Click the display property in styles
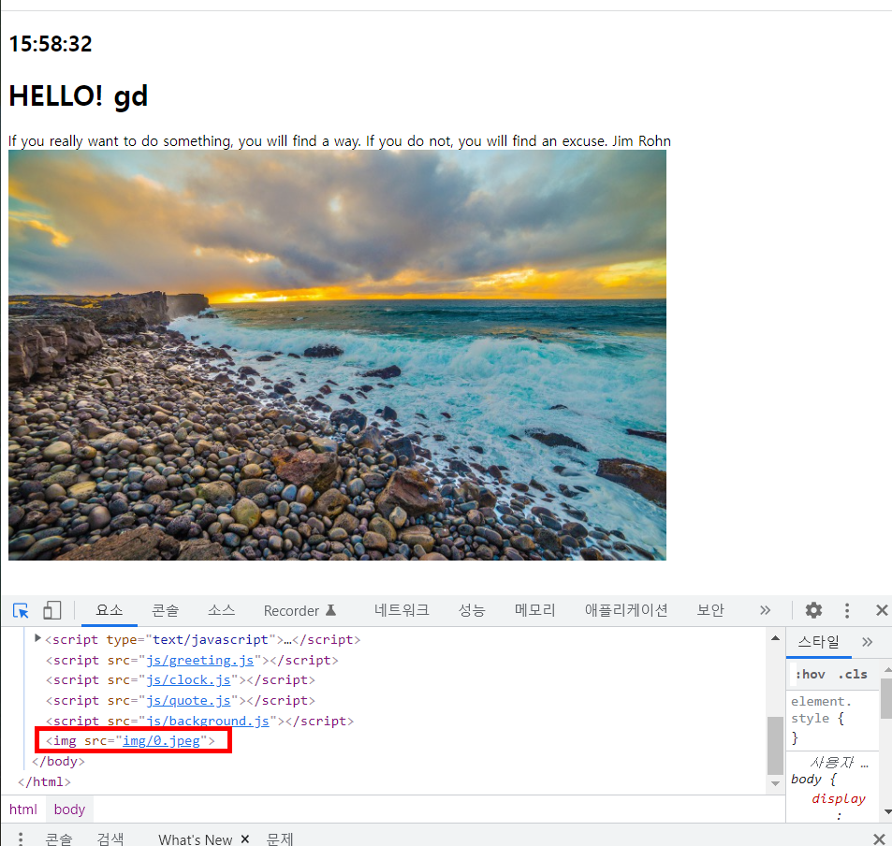 tap(839, 798)
